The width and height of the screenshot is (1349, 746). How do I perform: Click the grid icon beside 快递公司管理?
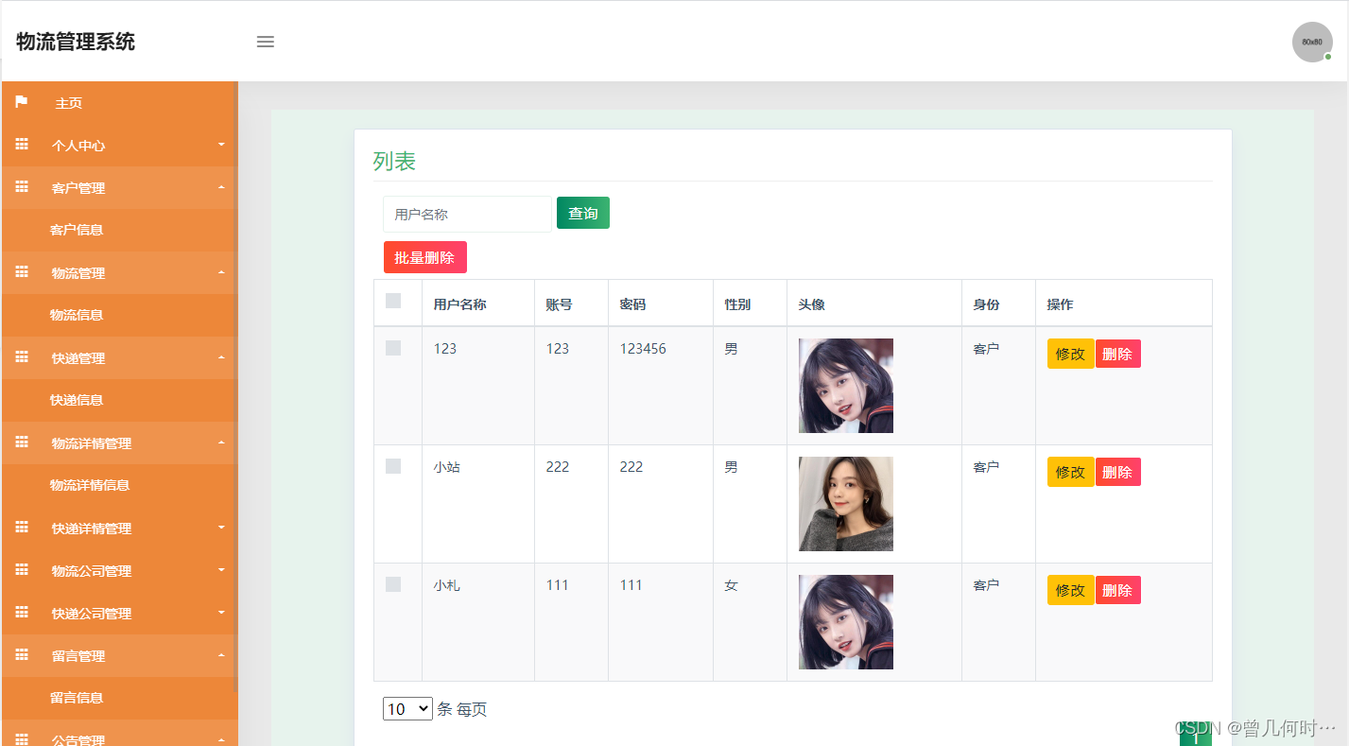tap(22, 613)
